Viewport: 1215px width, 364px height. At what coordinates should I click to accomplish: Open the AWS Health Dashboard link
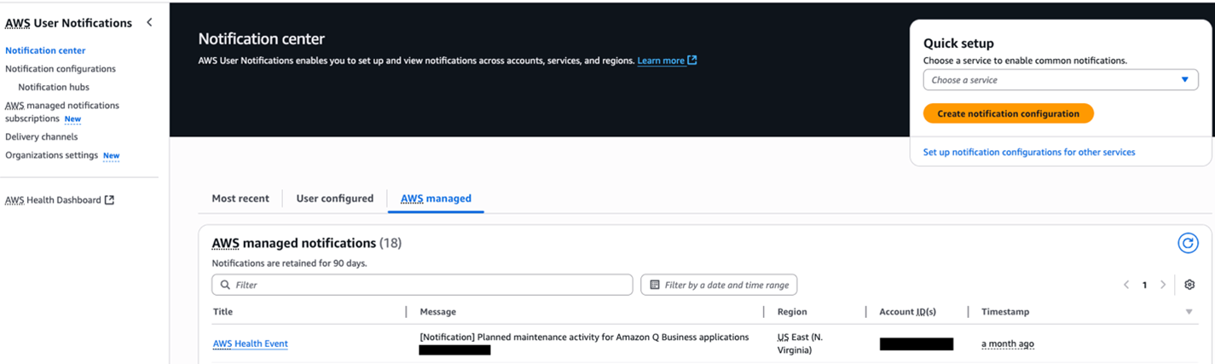(53, 200)
